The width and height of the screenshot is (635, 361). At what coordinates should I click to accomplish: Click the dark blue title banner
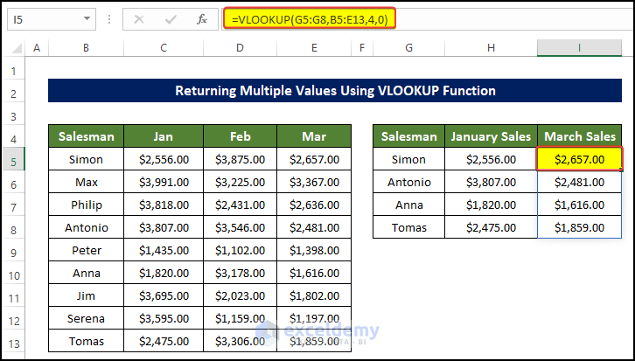[335, 91]
